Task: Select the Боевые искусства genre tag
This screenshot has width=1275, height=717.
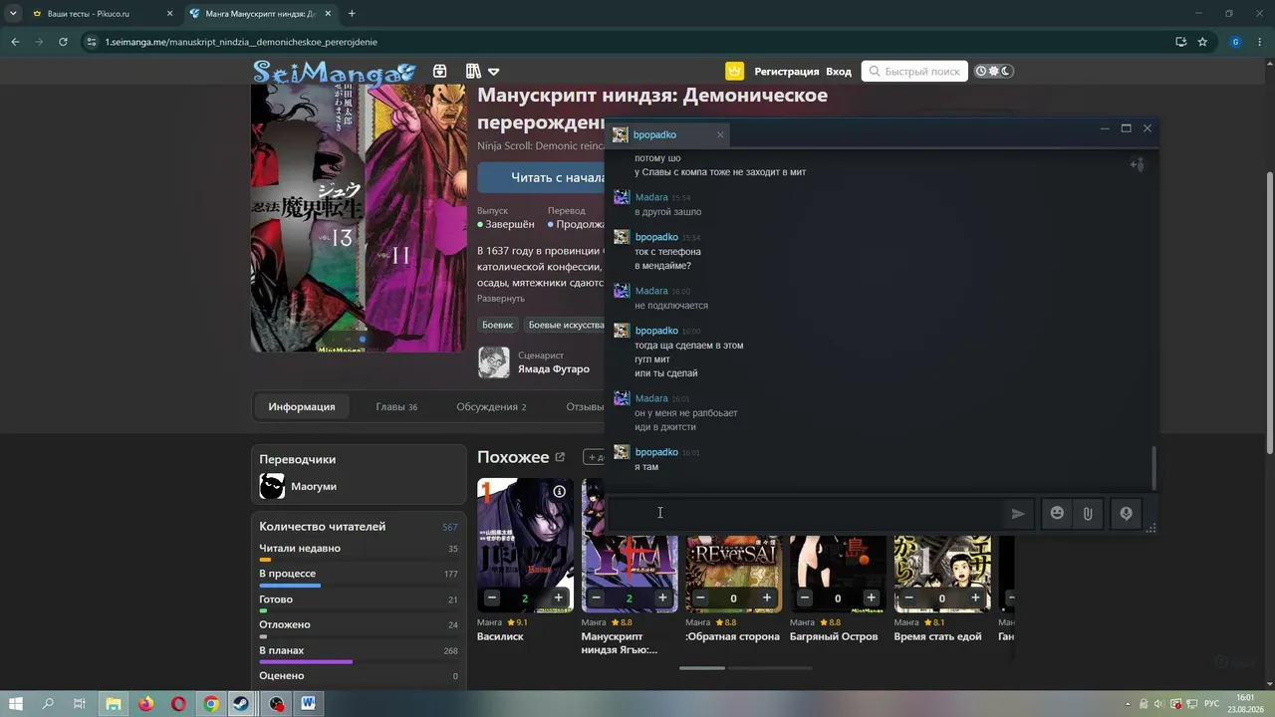Action: [565, 325]
